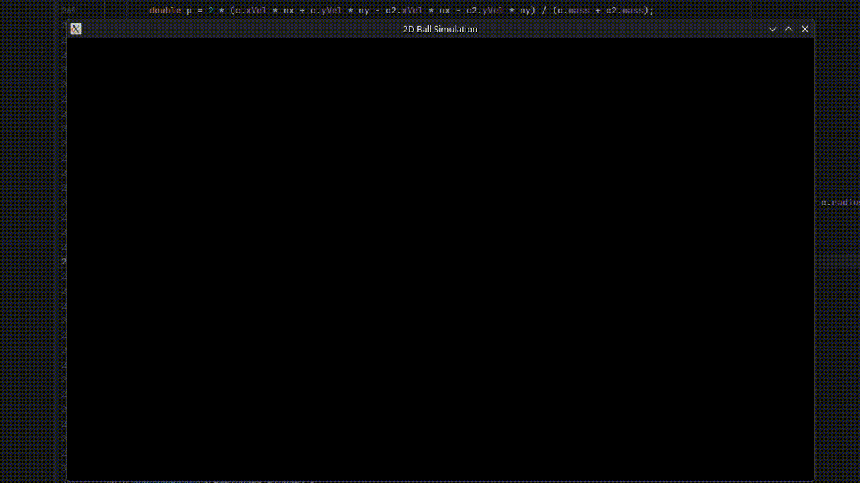This screenshot has height=483, width=860.
Task: Click the 'c.radius' text at the right edge
Action: click(x=841, y=202)
